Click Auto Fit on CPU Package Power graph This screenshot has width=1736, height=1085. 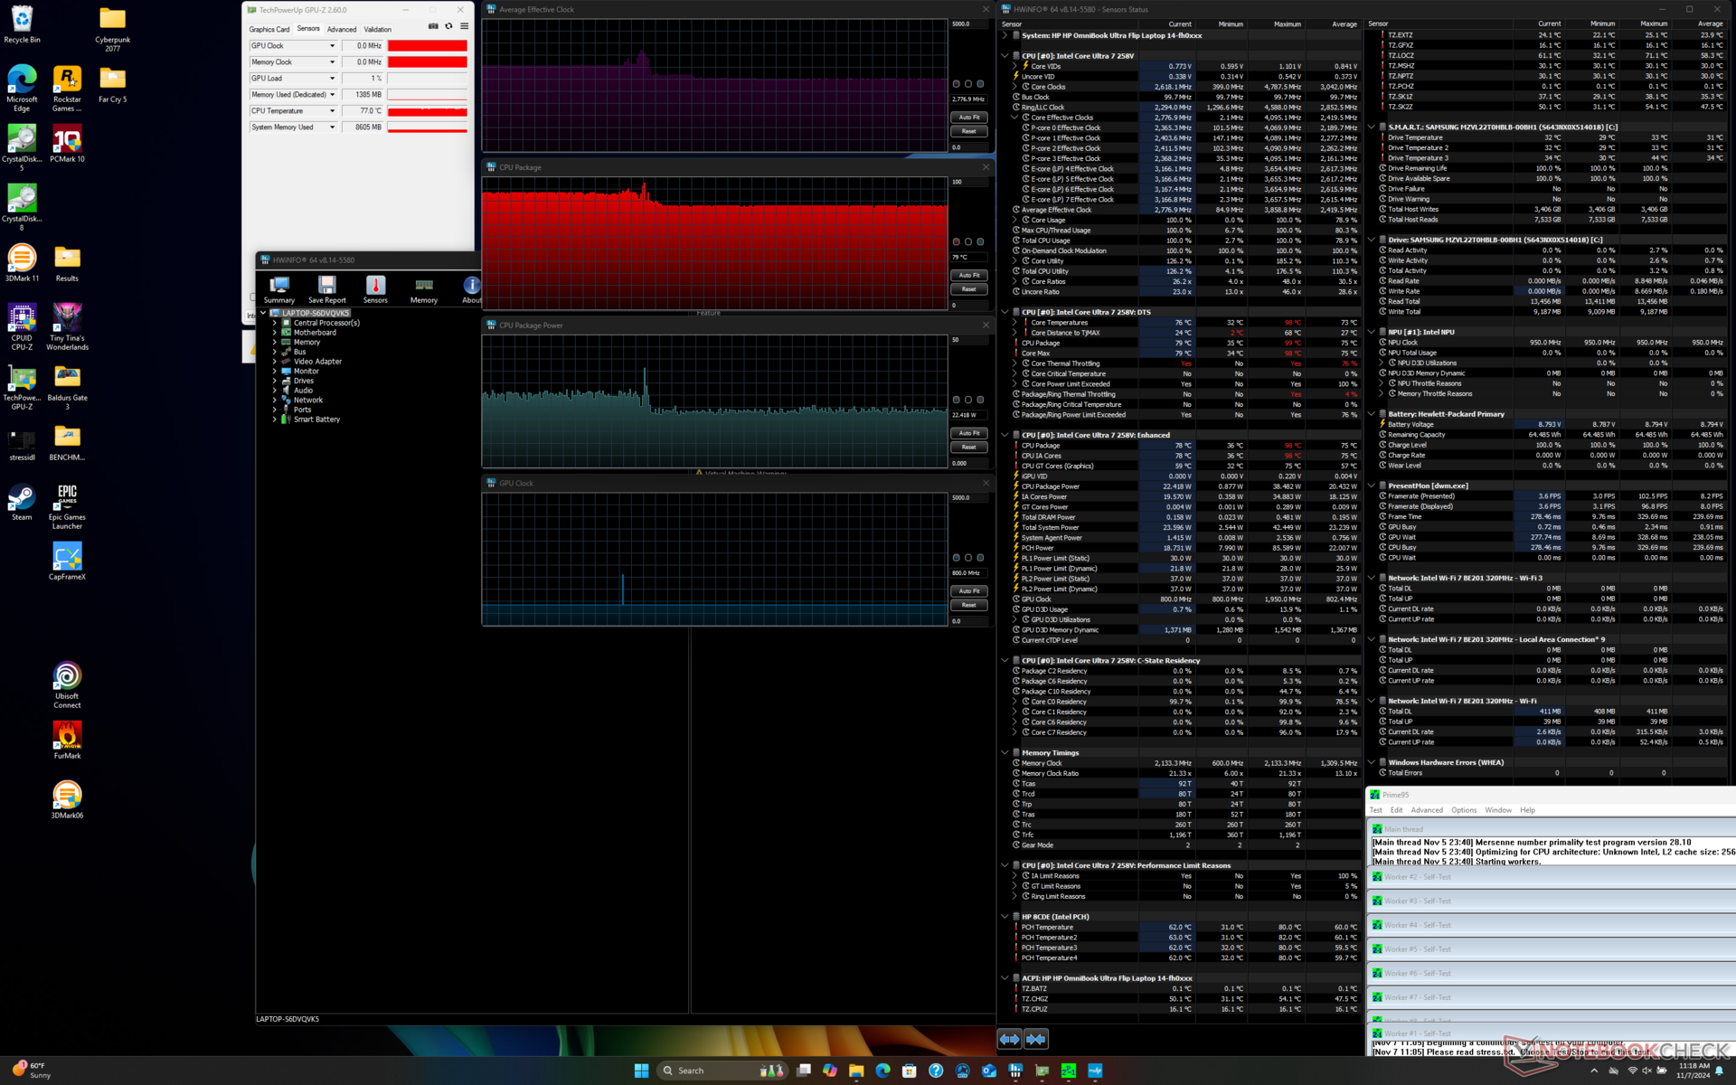969,433
